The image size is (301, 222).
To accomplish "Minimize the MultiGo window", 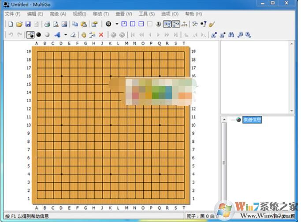I will pos(263,3).
